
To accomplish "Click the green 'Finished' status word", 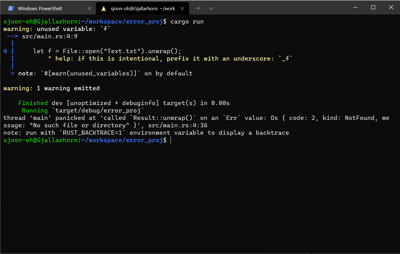I will coord(33,103).
